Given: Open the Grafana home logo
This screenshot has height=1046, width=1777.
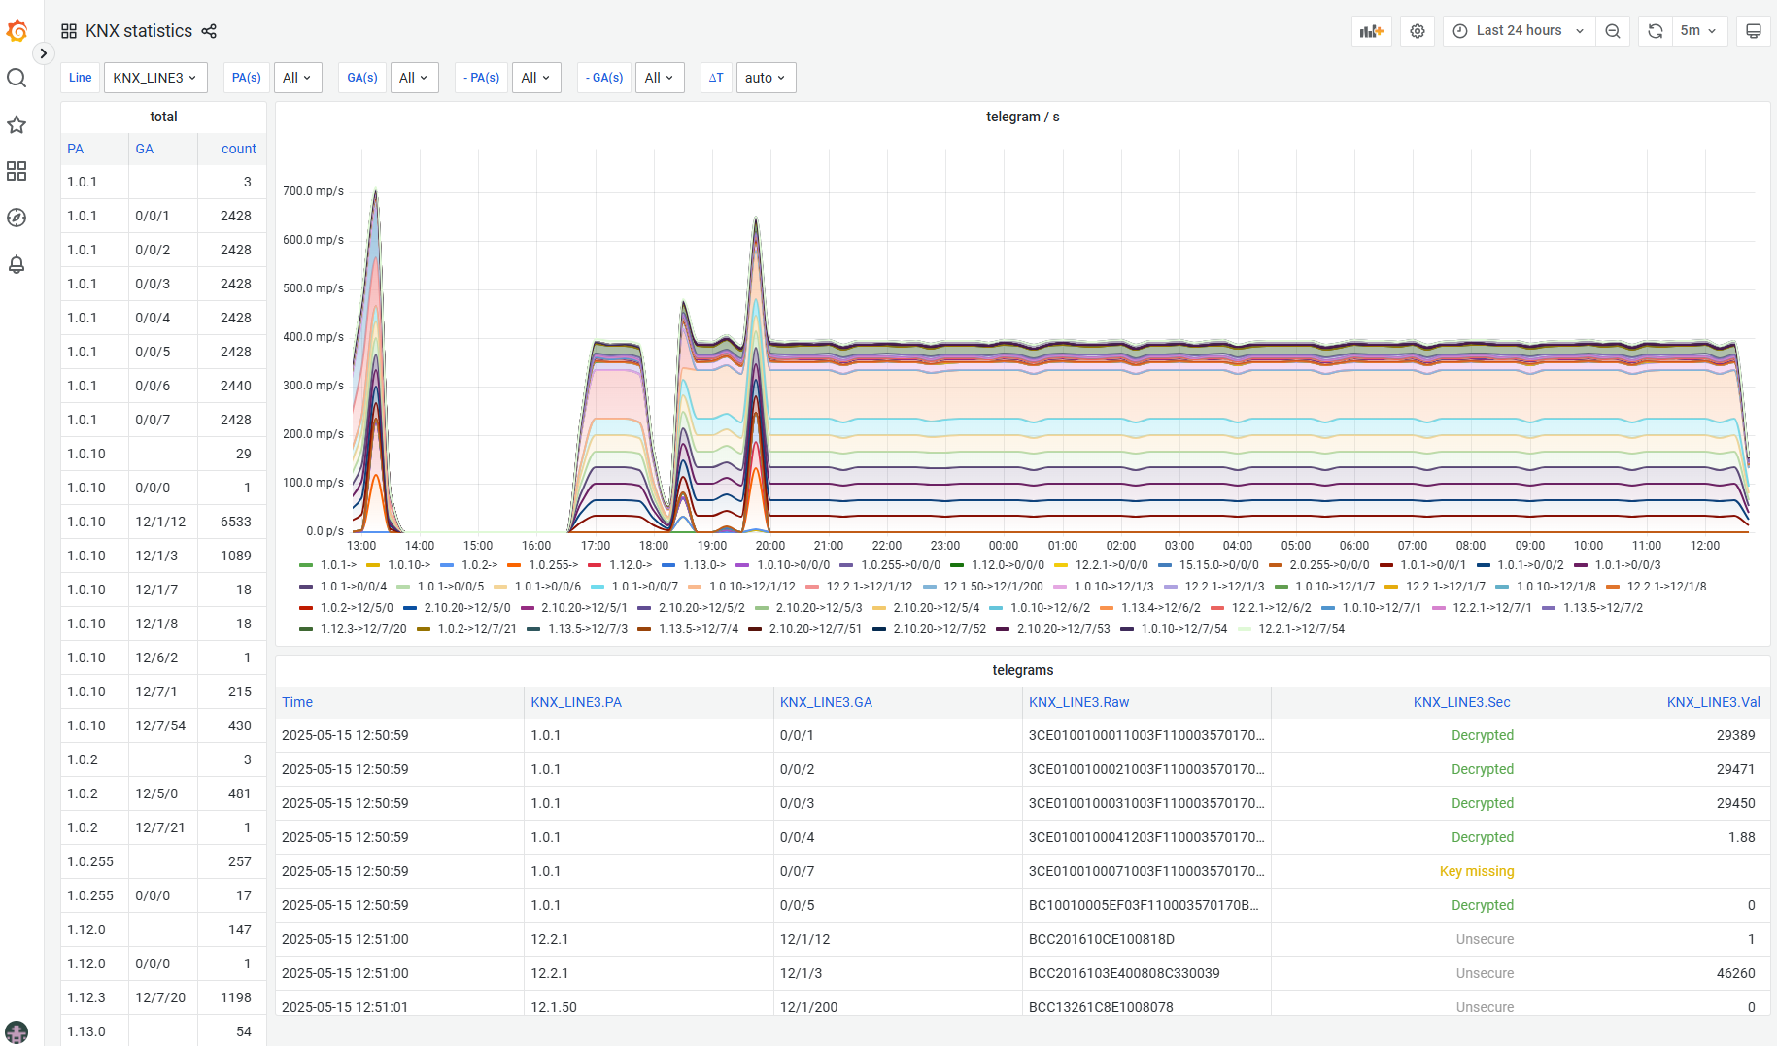Looking at the screenshot, I should [x=17, y=31].
